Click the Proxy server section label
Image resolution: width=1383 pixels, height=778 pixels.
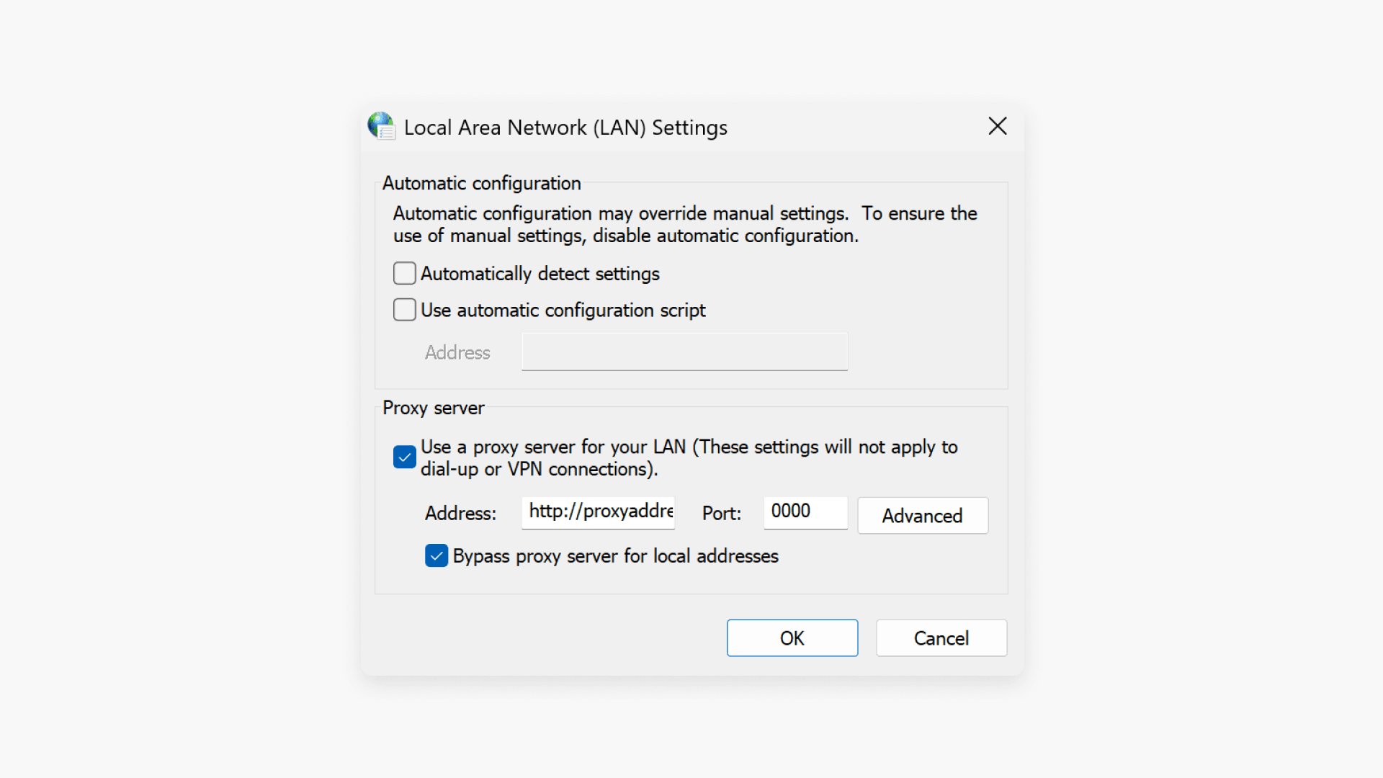433,408
